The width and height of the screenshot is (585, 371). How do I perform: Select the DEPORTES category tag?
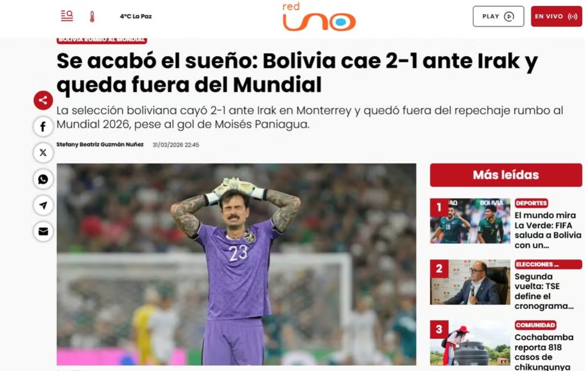[x=531, y=203]
